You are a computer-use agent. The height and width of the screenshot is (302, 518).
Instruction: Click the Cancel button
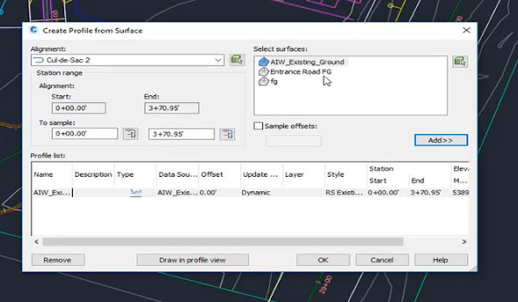tap(382, 260)
